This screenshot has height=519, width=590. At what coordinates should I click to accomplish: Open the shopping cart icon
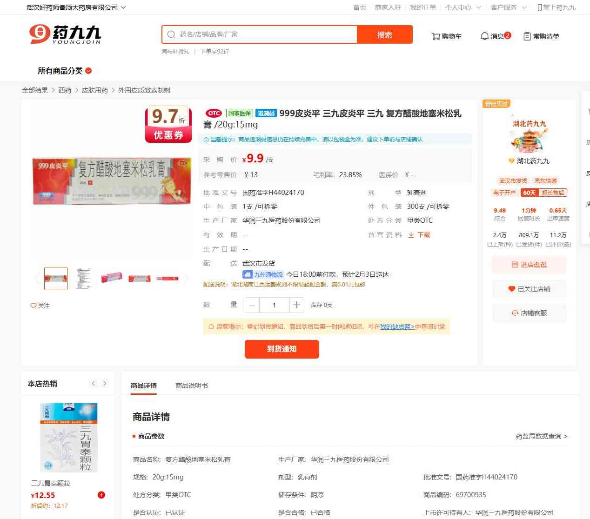click(436, 36)
